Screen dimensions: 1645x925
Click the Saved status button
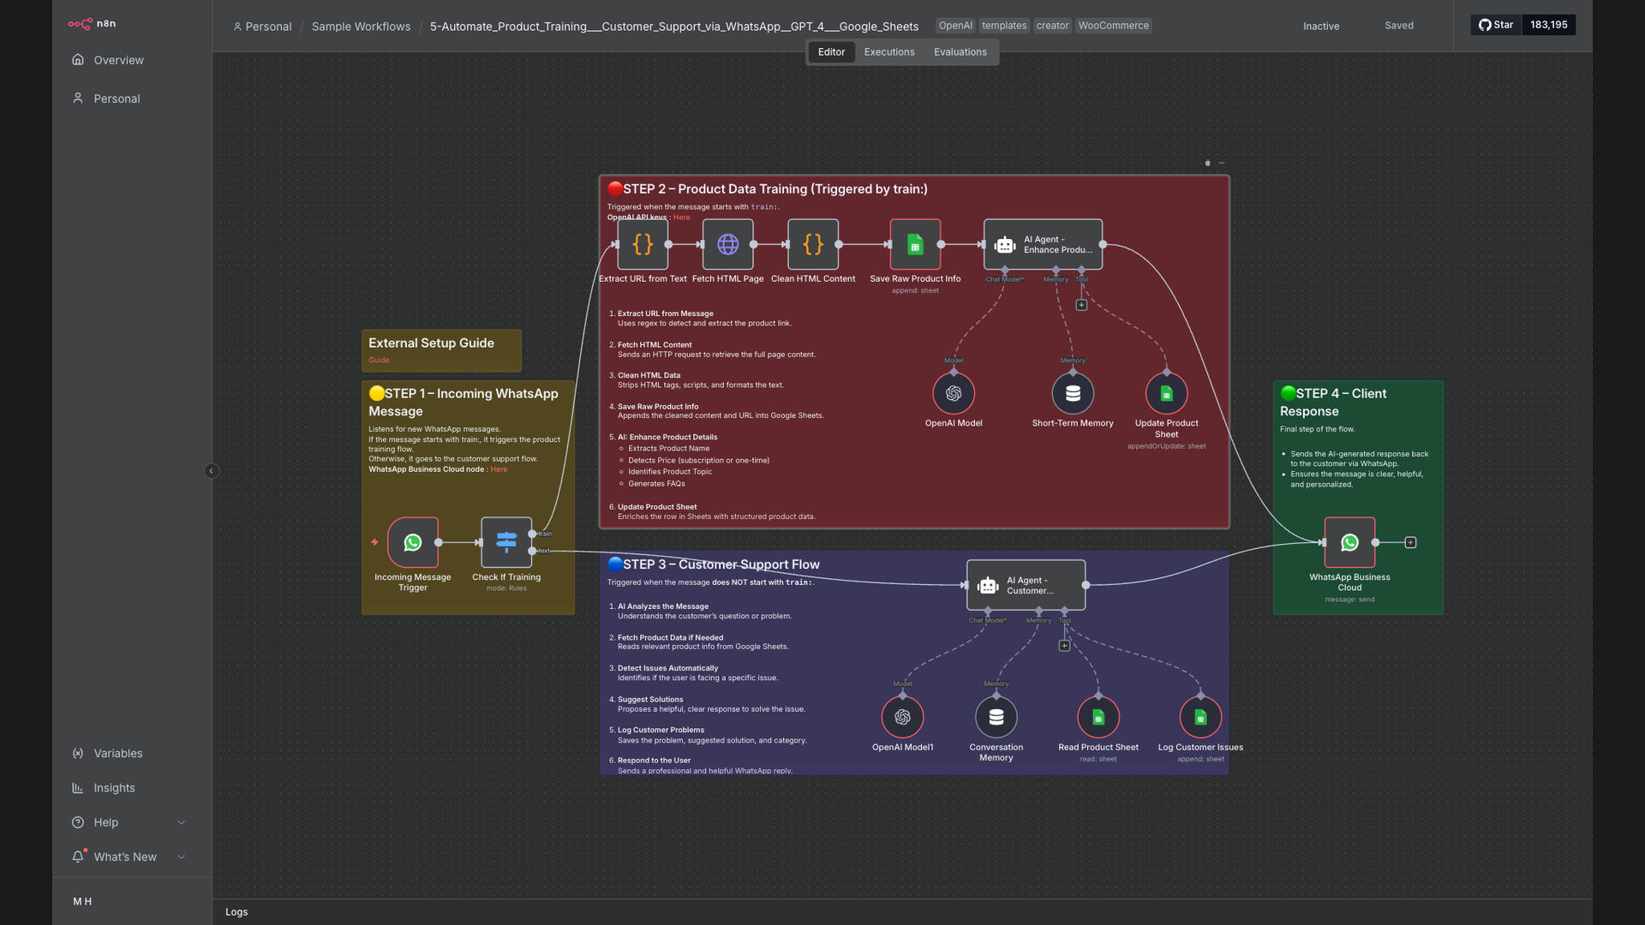point(1399,26)
